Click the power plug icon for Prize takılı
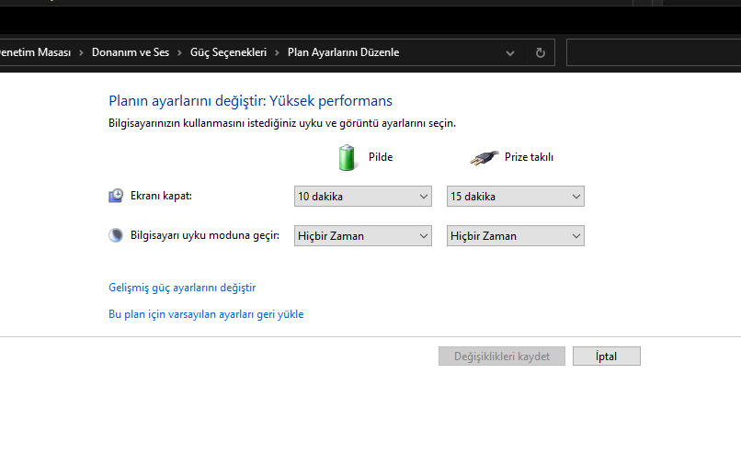The width and height of the screenshot is (741, 453). tap(484, 157)
